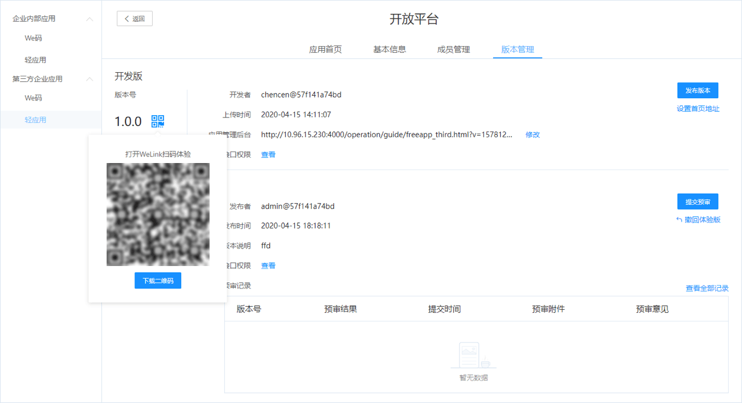Click 修改 to edit the backend URL
The height and width of the screenshot is (403, 742).
point(532,135)
